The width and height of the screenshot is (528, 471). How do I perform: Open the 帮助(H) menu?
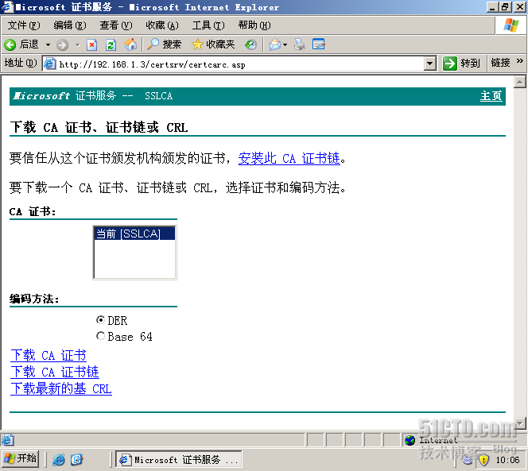click(x=254, y=25)
